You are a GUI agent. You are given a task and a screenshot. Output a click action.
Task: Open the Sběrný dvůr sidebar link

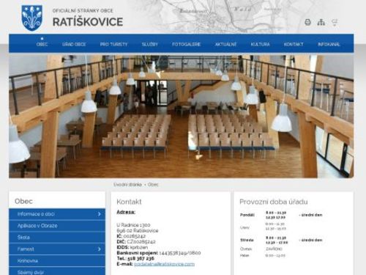click(57, 271)
